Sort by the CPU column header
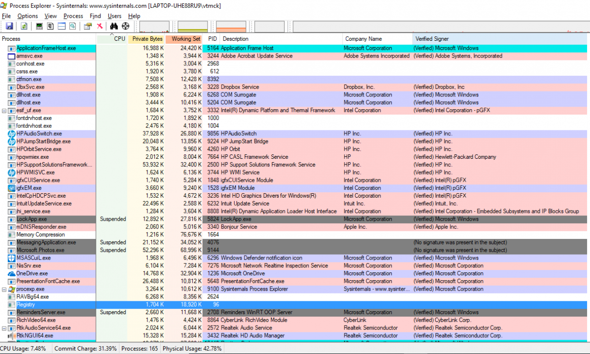Image resolution: width=590 pixels, height=354 pixels. pyautogui.click(x=113, y=39)
